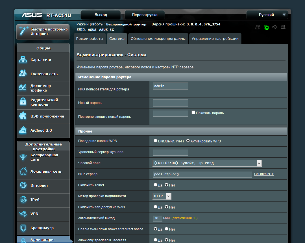Select Нет for Включить Telnet

pos(167,185)
